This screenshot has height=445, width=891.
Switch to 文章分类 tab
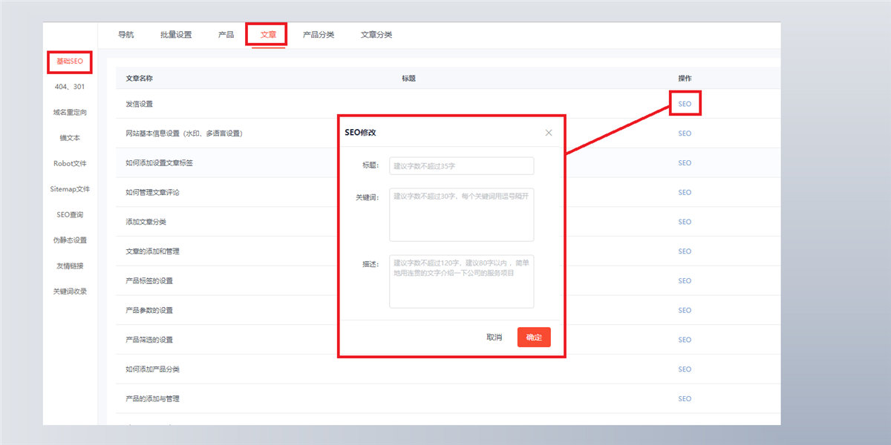(376, 35)
